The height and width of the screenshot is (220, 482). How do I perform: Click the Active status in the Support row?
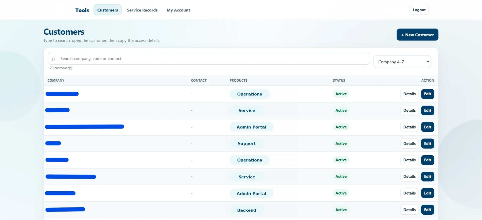[x=341, y=144]
